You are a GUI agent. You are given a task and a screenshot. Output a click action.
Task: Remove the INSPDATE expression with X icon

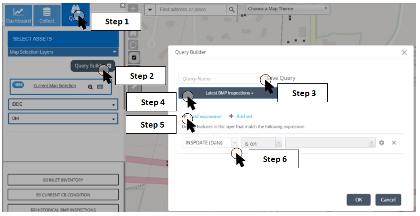[x=394, y=143]
